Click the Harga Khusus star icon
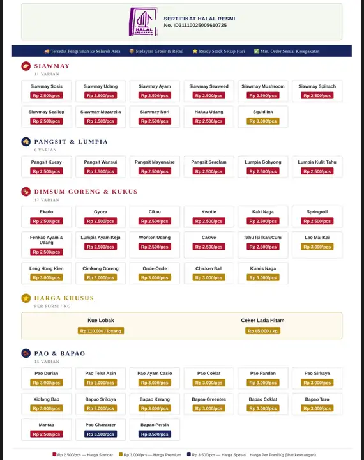 pos(26,298)
